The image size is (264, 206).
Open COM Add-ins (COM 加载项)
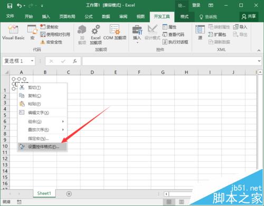point(115,32)
